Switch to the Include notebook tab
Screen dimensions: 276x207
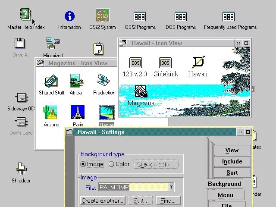click(x=232, y=161)
